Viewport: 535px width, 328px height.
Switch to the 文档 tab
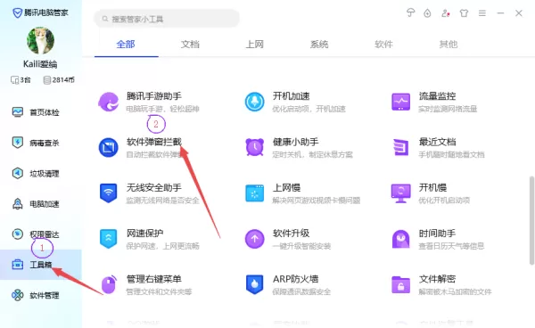[x=190, y=44]
